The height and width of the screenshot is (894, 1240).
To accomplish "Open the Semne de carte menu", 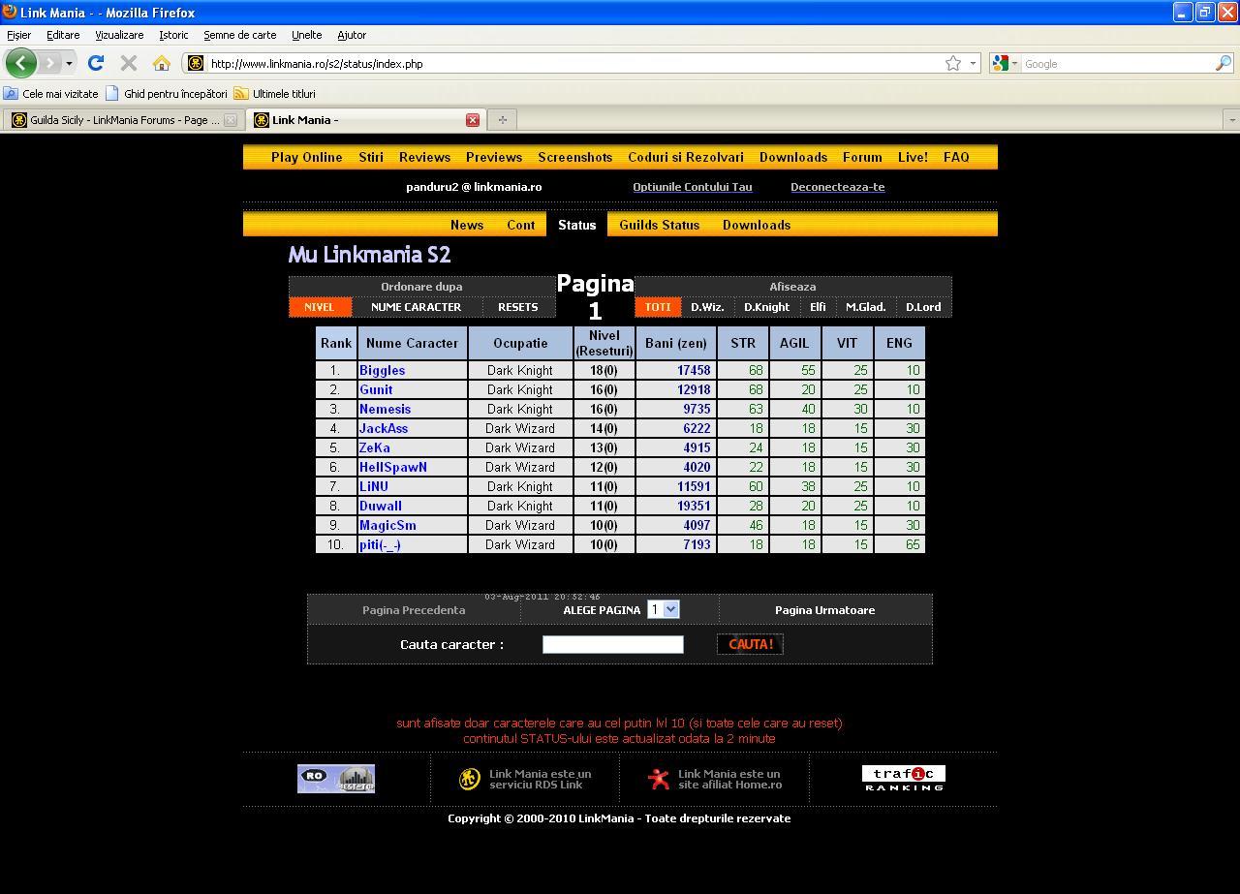I will (239, 35).
